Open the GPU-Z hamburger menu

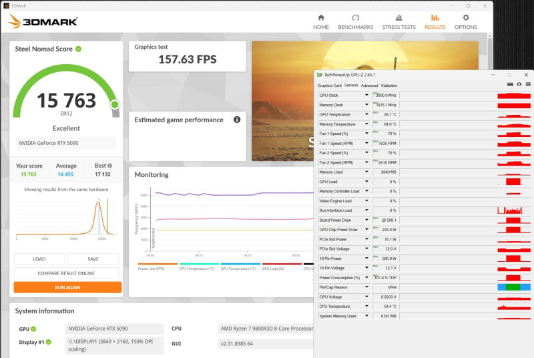click(x=528, y=84)
